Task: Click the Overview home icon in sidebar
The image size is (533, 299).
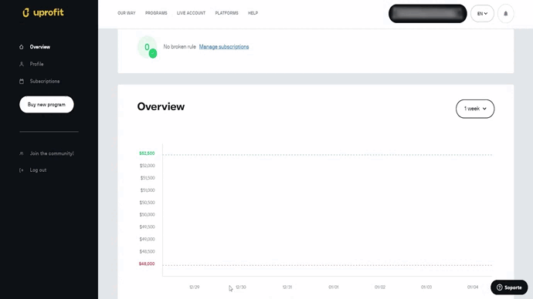Action: coord(22,47)
